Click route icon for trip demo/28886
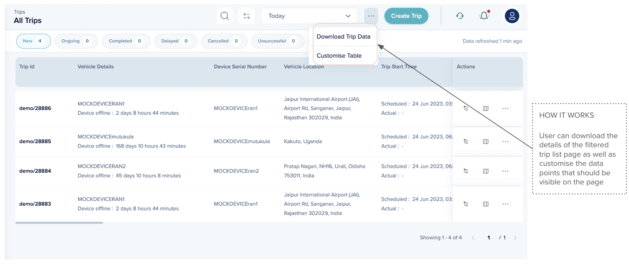Viewport: 629px width, 270px height. click(x=466, y=109)
